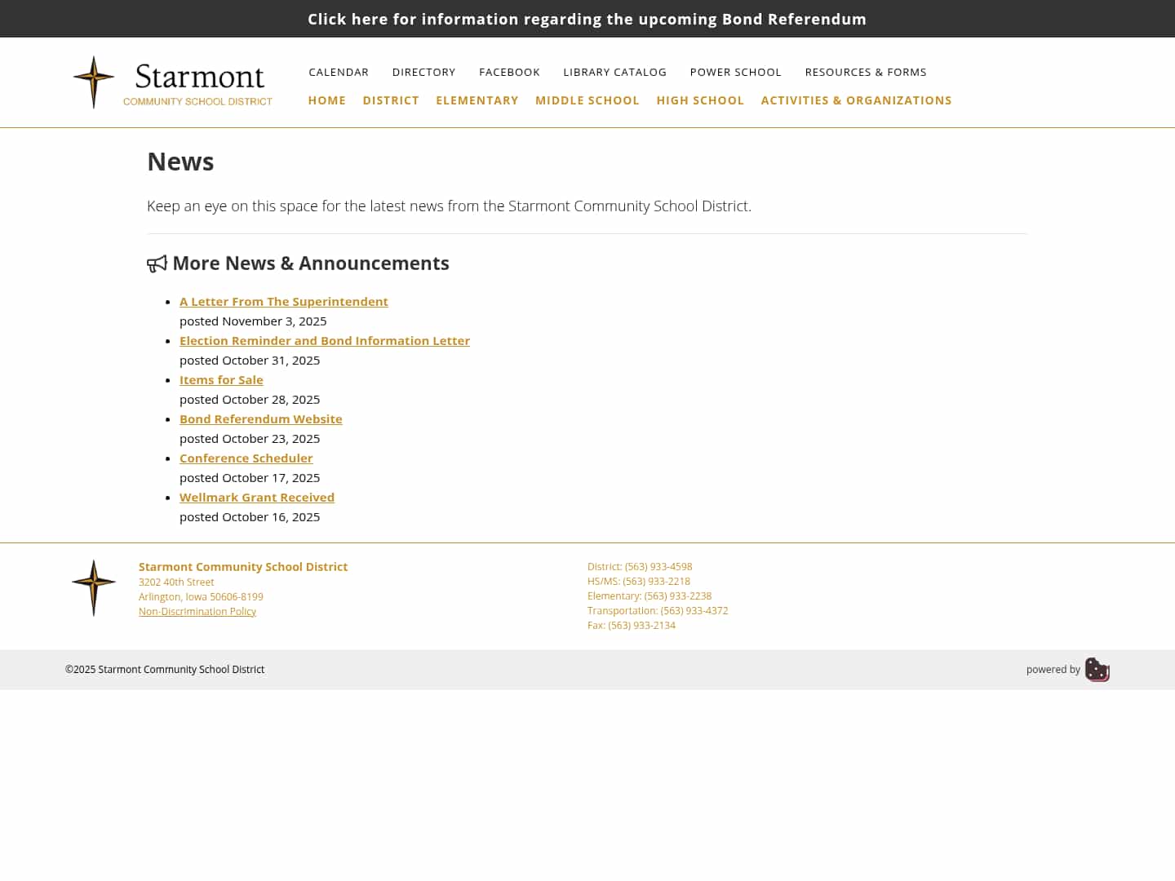The height and width of the screenshot is (881, 1175).
Task: Open the CALENDAR menu item
Action: (x=338, y=72)
